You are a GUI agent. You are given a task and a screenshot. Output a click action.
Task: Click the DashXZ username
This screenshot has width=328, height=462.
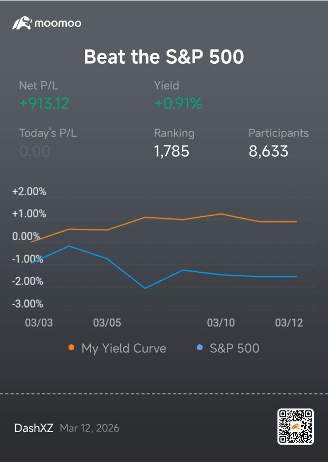pyautogui.click(x=34, y=428)
